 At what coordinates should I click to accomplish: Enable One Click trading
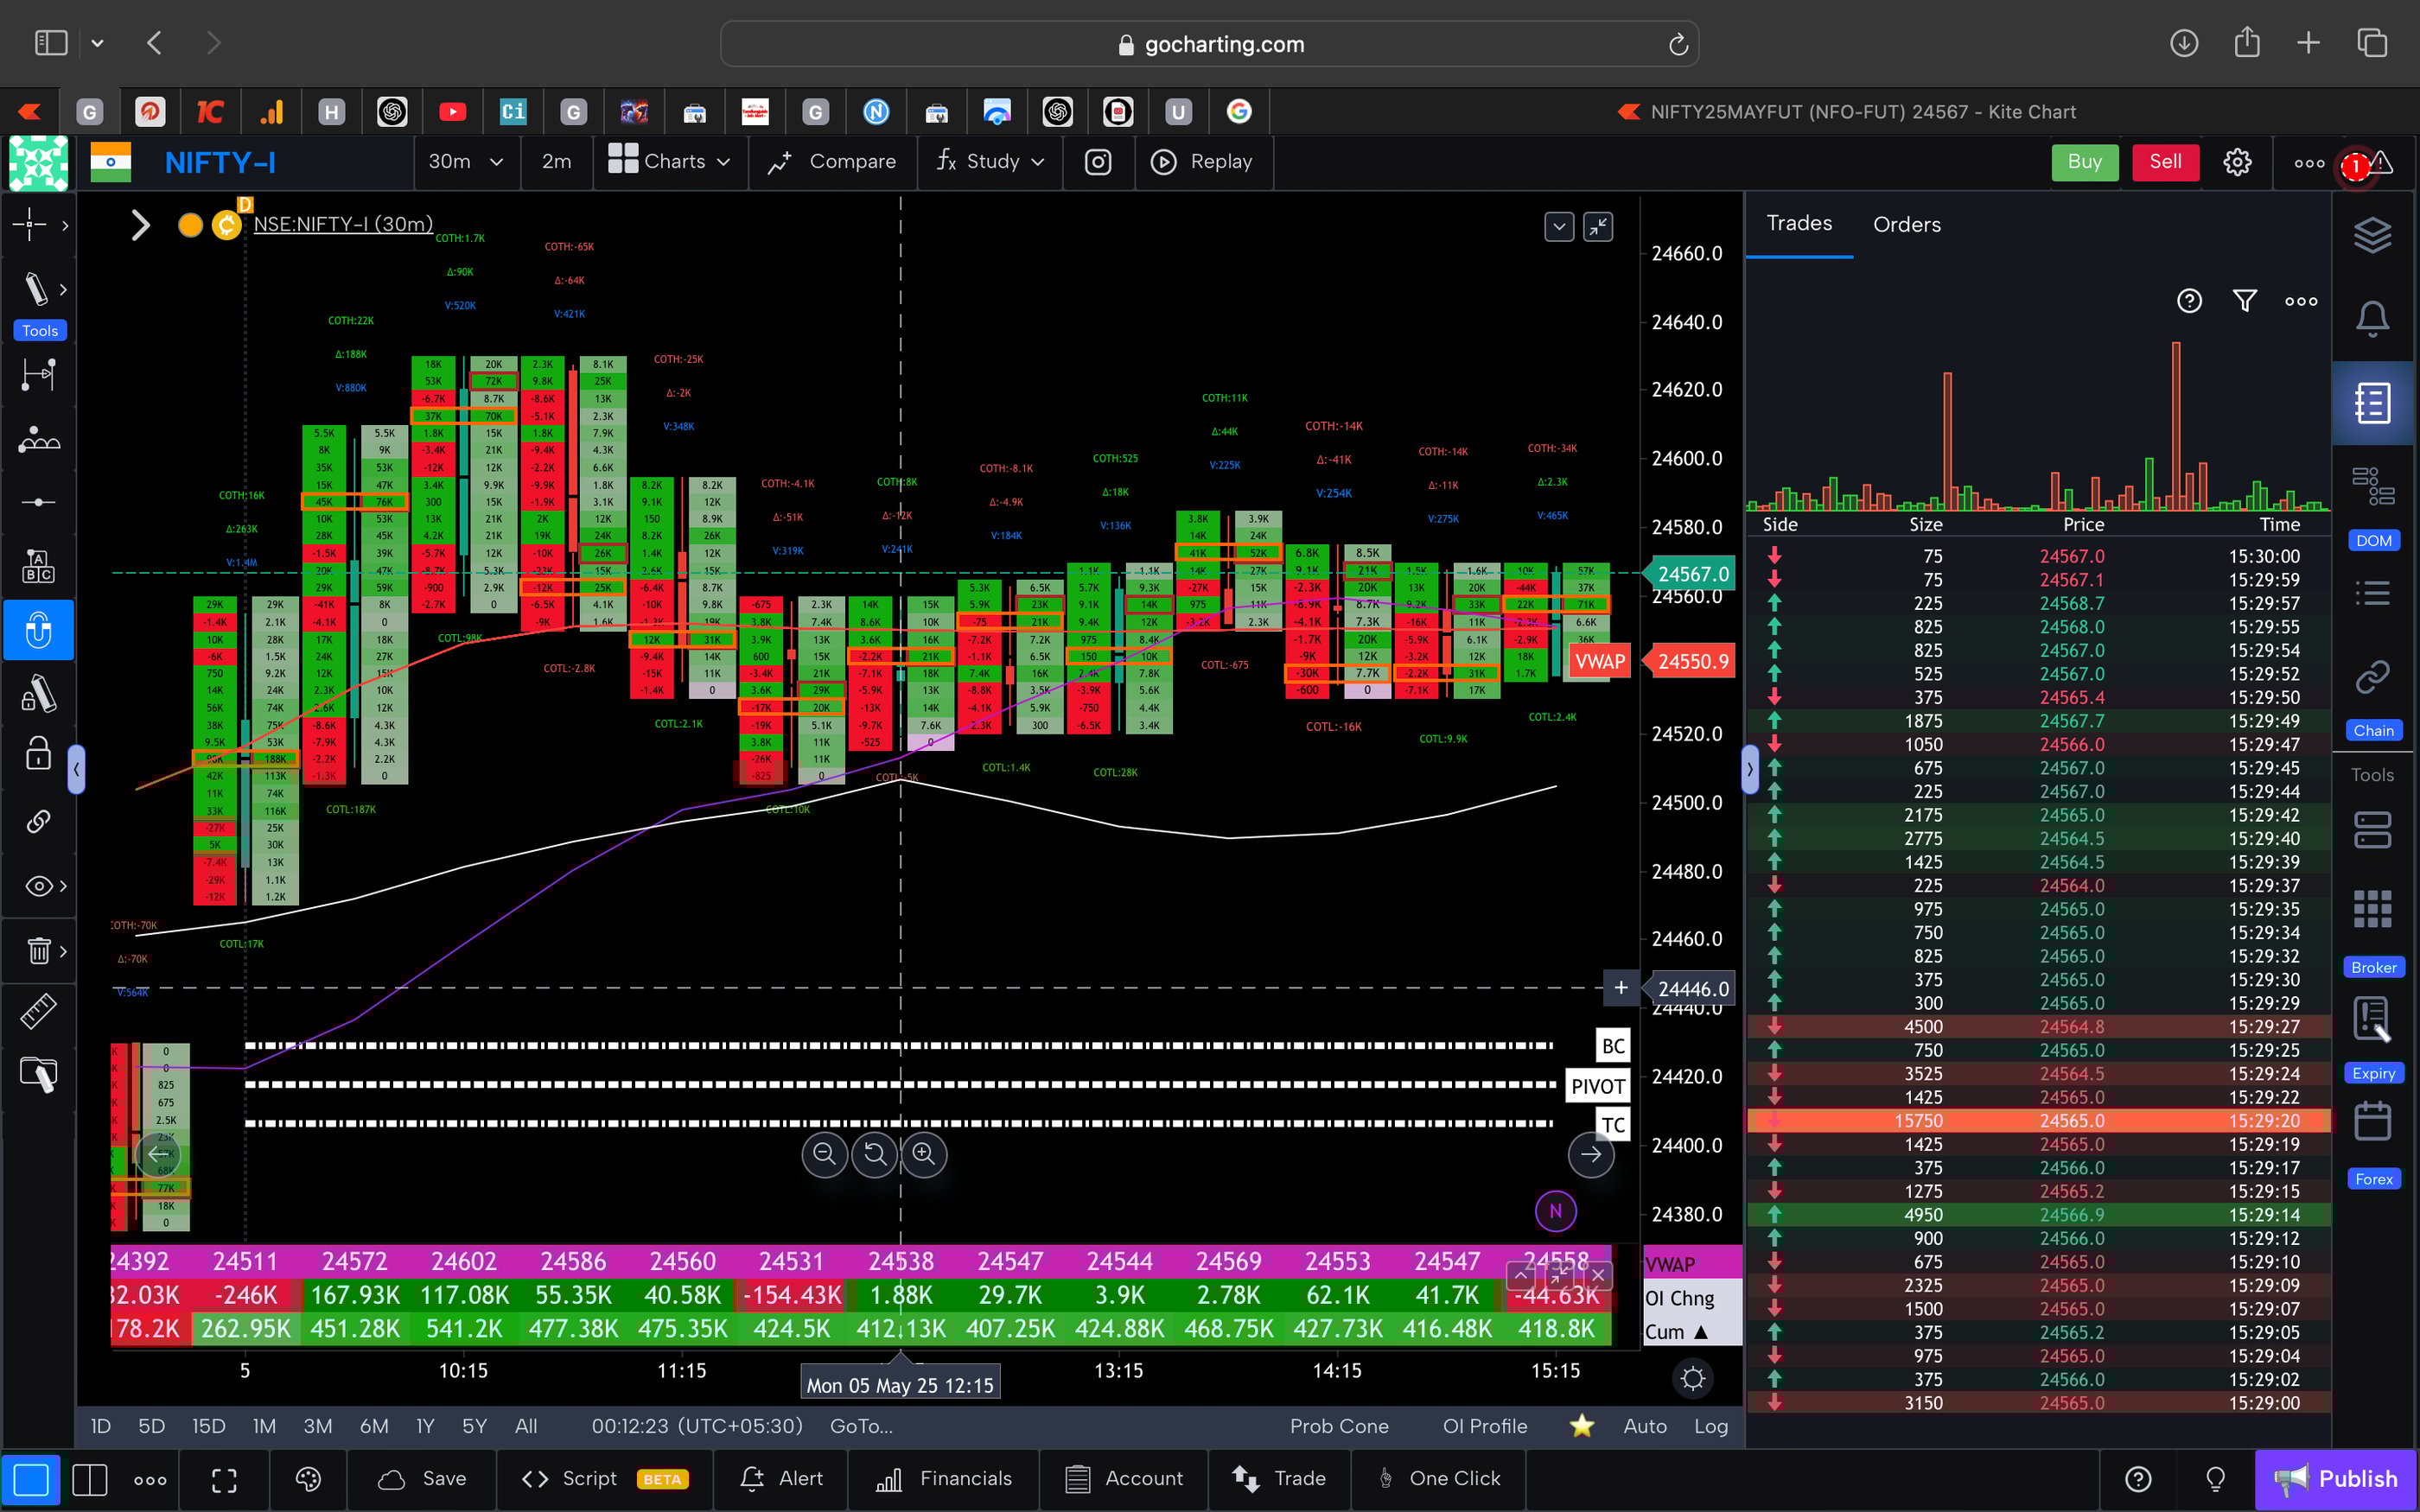[x=1440, y=1479]
